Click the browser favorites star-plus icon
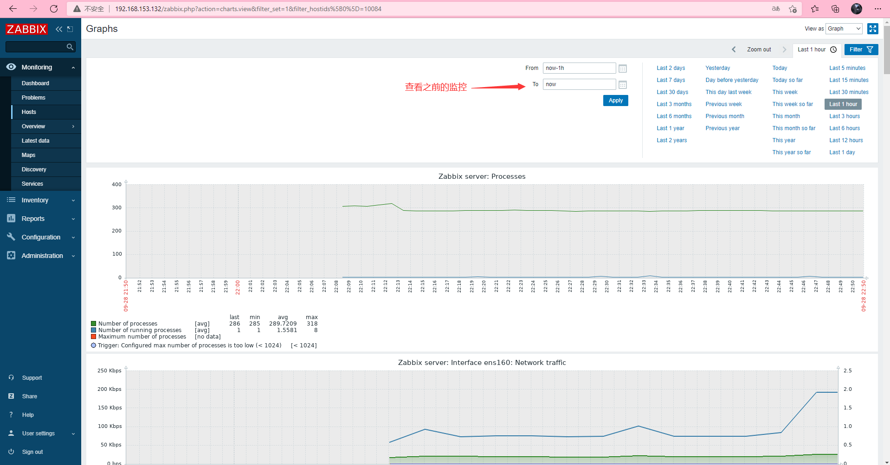Screen dimensions: 890x465 tap(793, 9)
